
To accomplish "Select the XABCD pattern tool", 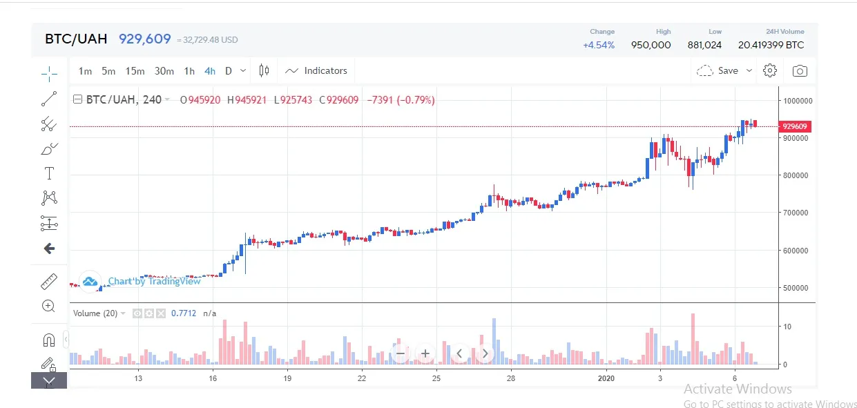I will click(49, 199).
